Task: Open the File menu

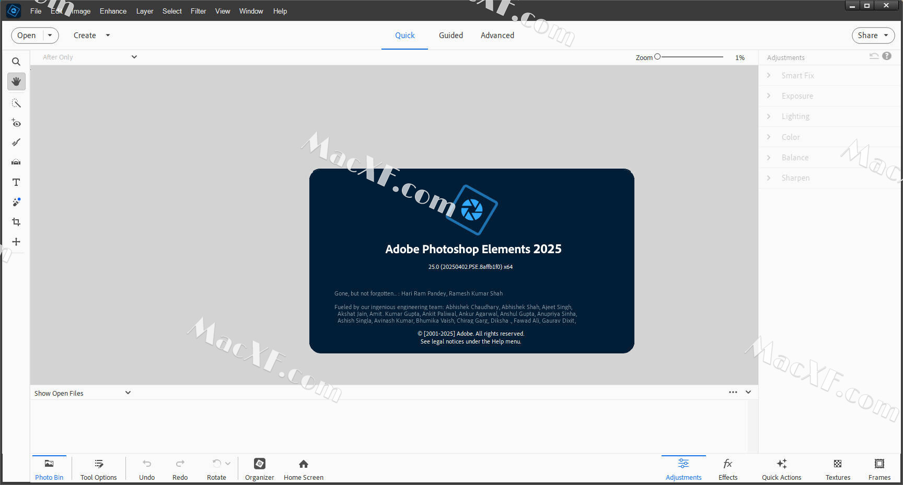Action: (36, 11)
